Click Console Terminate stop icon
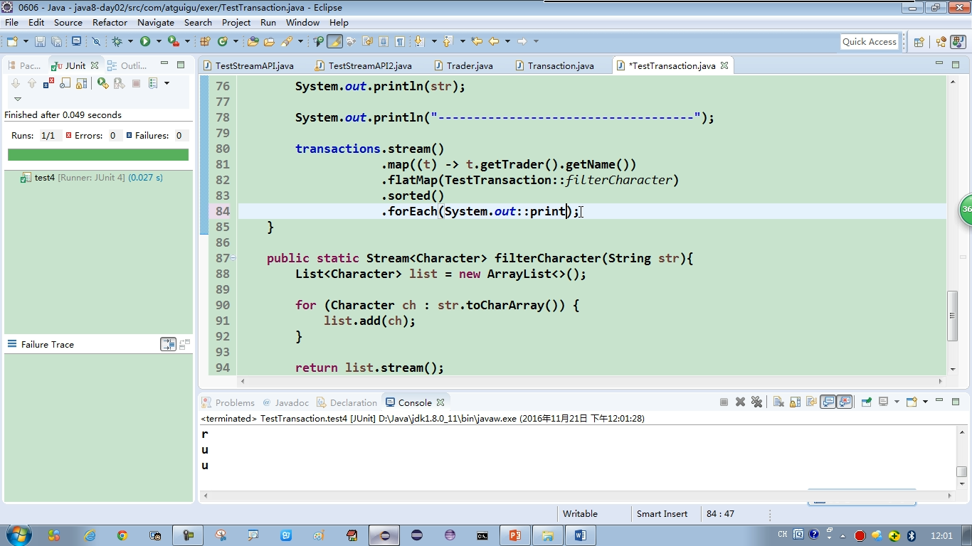This screenshot has width=972, height=546. [724, 402]
